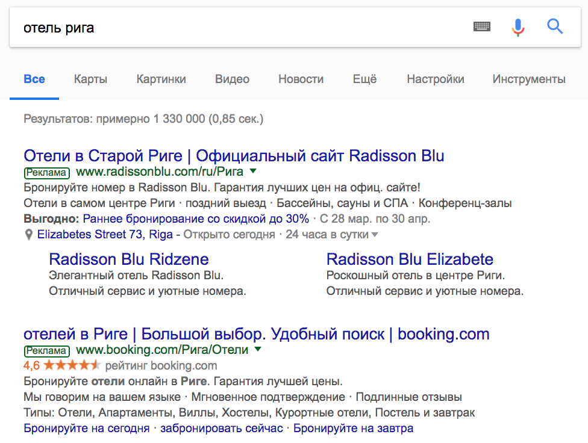Switch to the 'Карты' tab
The width and height of the screenshot is (588, 443).
[90, 79]
